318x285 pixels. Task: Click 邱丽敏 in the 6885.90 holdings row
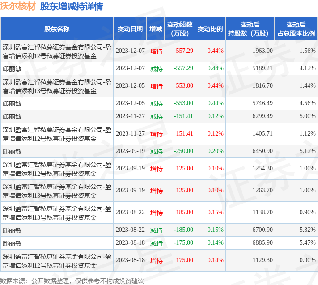pyautogui.click(x=12, y=243)
